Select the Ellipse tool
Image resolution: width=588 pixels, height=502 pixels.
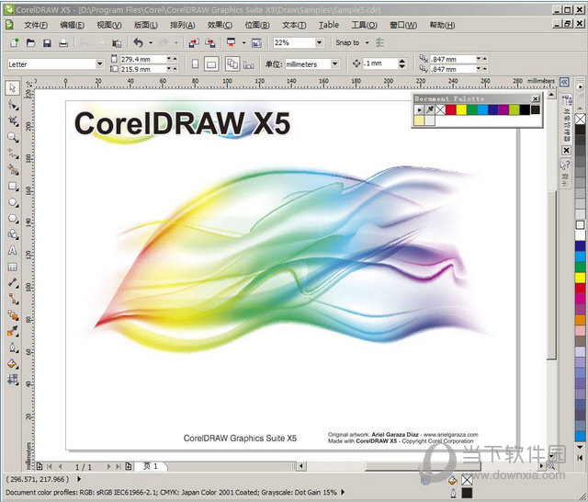pyautogui.click(x=13, y=202)
